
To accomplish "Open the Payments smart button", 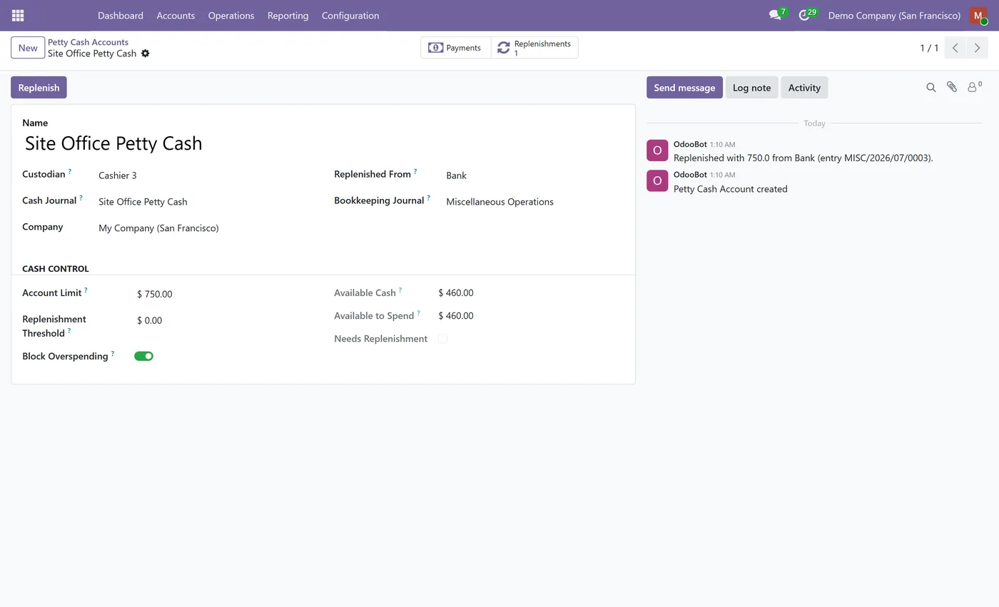I will [x=456, y=48].
